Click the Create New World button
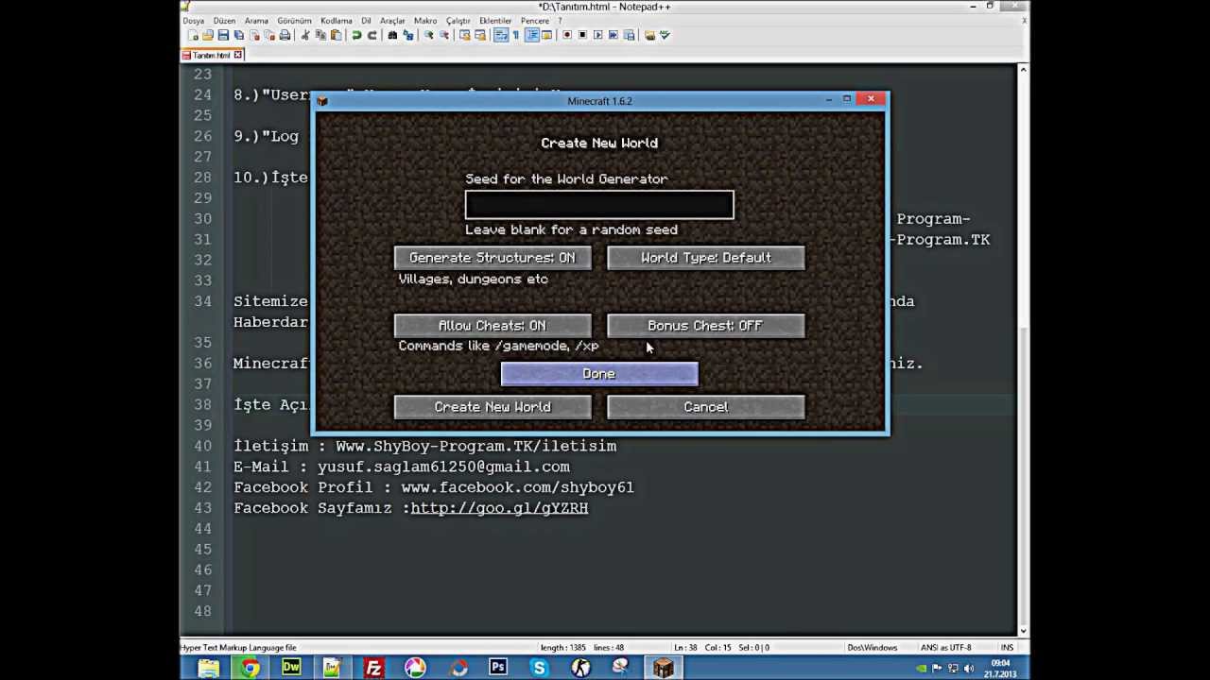The height and width of the screenshot is (680, 1210). pos(493,407)
